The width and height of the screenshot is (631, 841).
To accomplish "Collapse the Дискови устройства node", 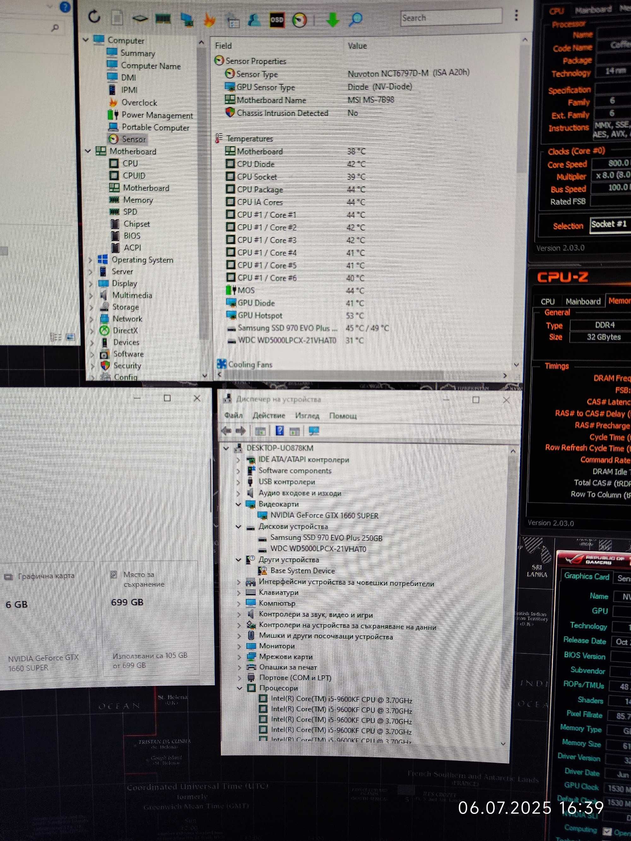I will (x=239, y=527).
